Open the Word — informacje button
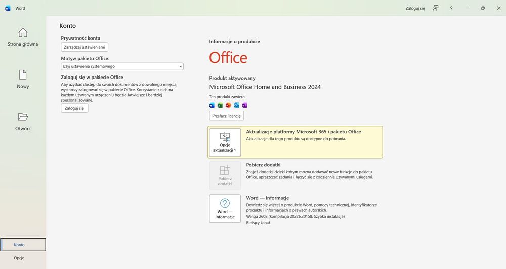The height and width of the screenshot is (269, 506). pos(225,209)
